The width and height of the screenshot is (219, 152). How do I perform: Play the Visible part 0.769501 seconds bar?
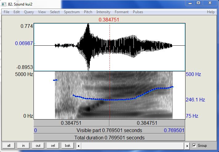tap(109, 131)
